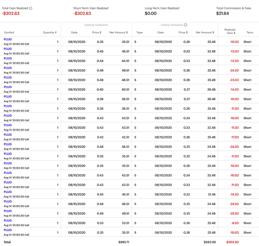Sort by Opening Transaction Date header
This screenshot has height=246, width=259.
(74, 33)
